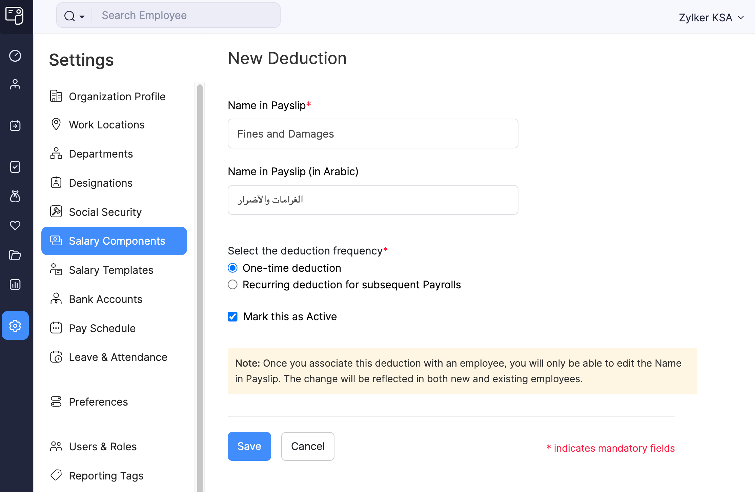Choose Recurring deduction for subsequent Payrolls
The width and height of the screenshot is (755, 492).
[x=232, y=285]
